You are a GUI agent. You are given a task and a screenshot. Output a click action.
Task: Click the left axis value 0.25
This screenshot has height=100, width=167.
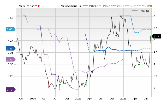coord(10,76)
